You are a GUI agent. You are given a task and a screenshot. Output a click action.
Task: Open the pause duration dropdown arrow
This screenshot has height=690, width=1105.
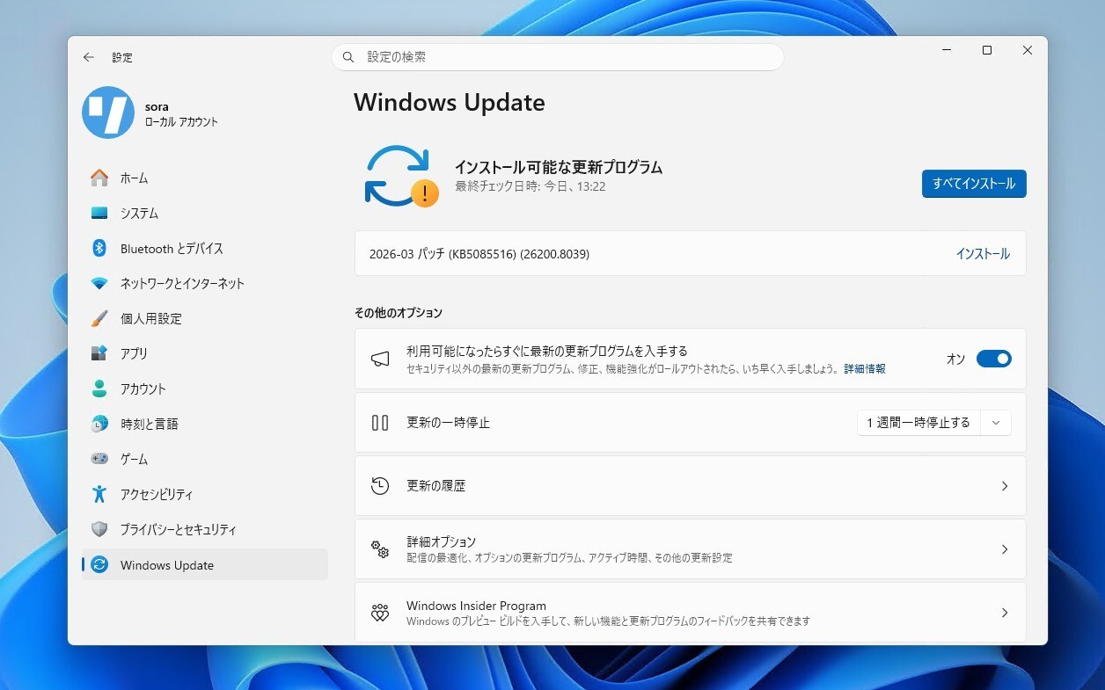pos(996,423)
